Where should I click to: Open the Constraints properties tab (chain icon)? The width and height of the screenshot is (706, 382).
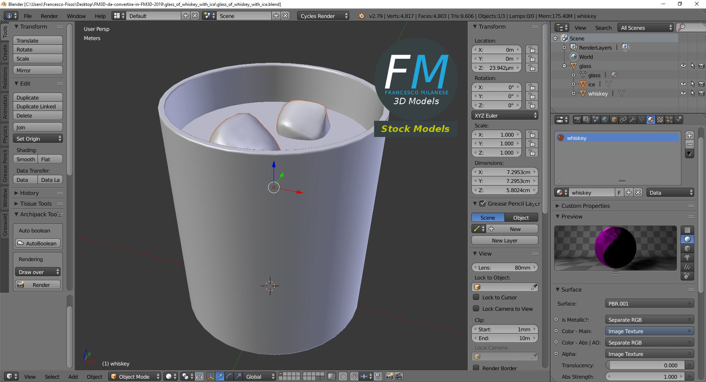tap(623, 120)
